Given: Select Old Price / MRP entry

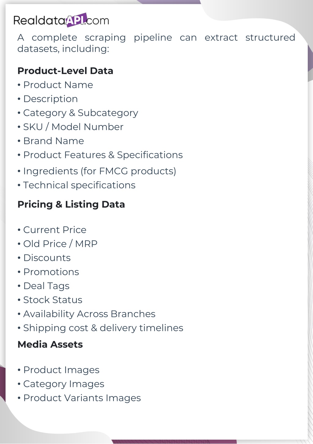Looking at the screenshot, I should 60,244.
